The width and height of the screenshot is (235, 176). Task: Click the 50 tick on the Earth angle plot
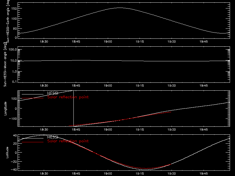click(x=15, y=28)
